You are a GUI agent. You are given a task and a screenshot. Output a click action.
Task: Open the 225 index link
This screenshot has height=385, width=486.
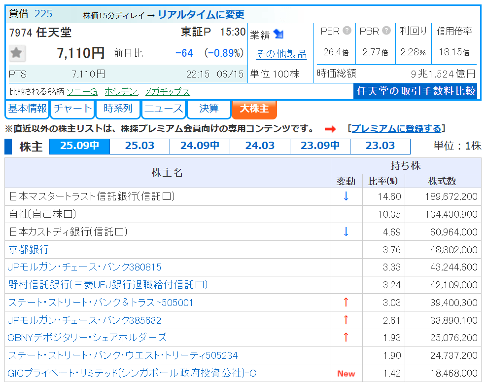tap(43, 14)
